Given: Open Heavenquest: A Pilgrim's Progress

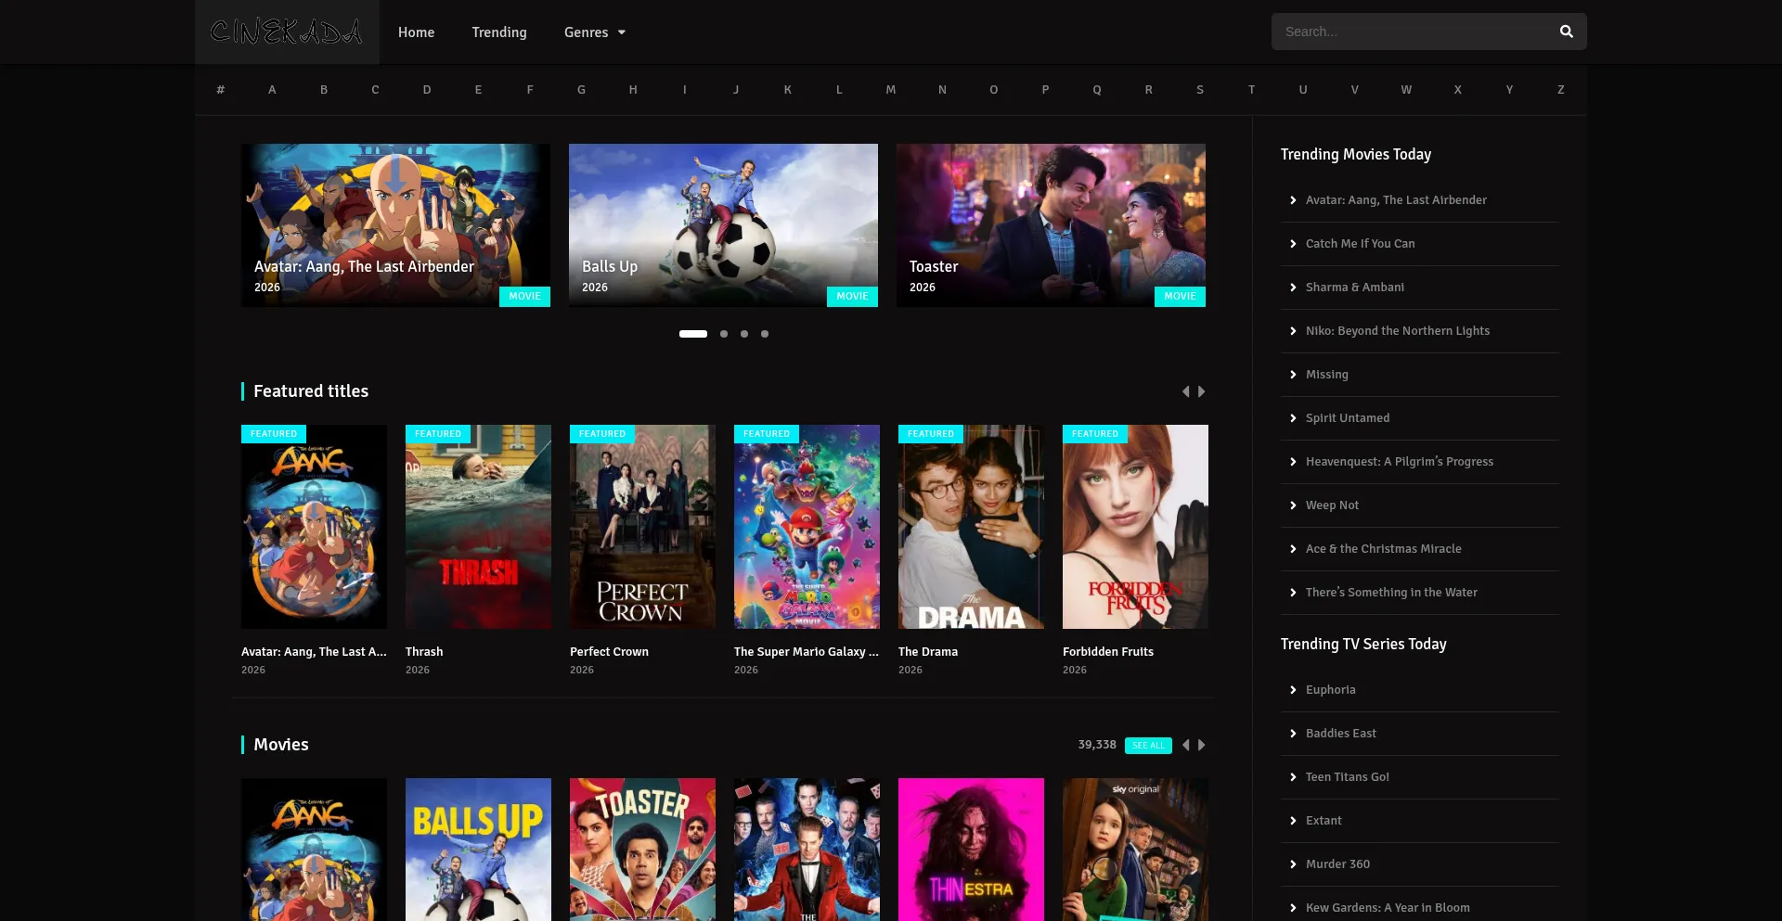Looking at the screenshot, I should (1399, 462).
